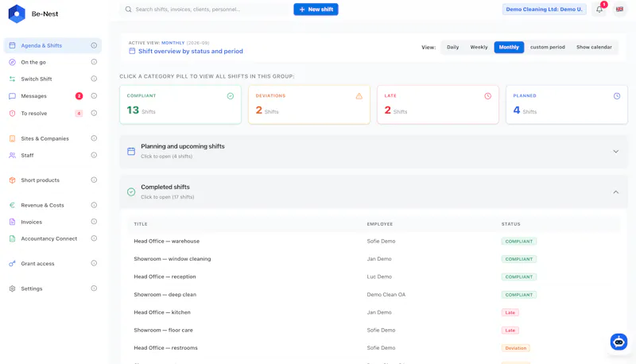
Task: Click the info icon next to Revenue & Costs
Action: (x=94, y=205)
